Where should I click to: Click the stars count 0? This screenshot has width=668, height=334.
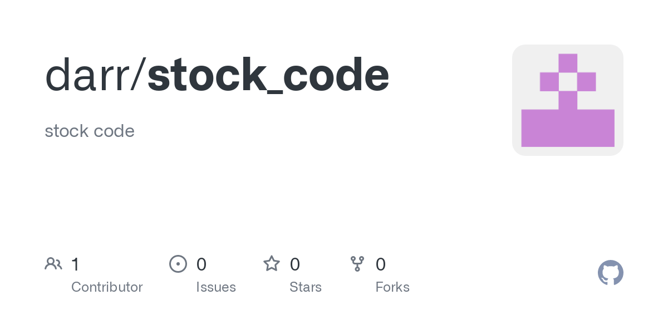point(295,264)
